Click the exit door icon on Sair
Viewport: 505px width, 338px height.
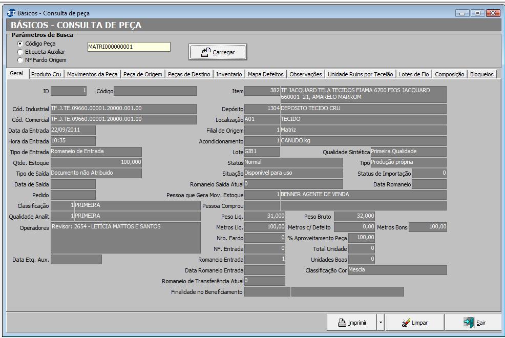tap(469, 323)
